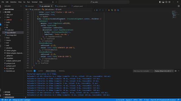Image resolution: width=181 pixels, height=101 pixels.
Task: Expand the android folder
Action: point(13,20)
